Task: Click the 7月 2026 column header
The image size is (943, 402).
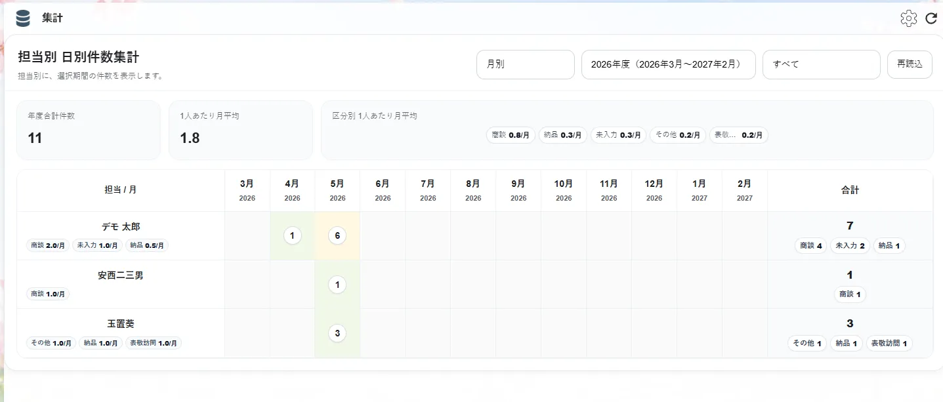Action: pos(428,190)
